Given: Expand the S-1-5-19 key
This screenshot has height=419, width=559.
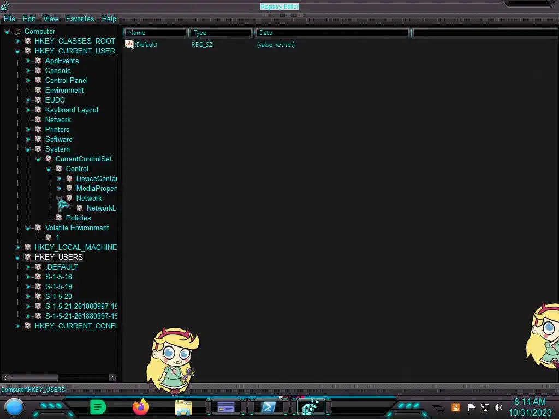Looking at the screenshot, I should click(x=27, y=286).
